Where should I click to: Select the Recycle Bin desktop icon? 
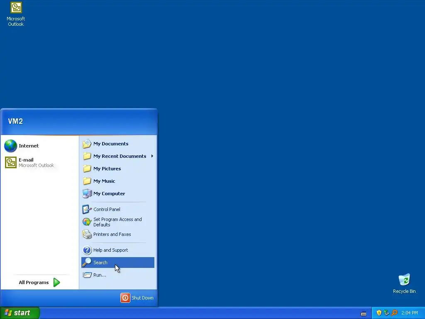point(404,284)
